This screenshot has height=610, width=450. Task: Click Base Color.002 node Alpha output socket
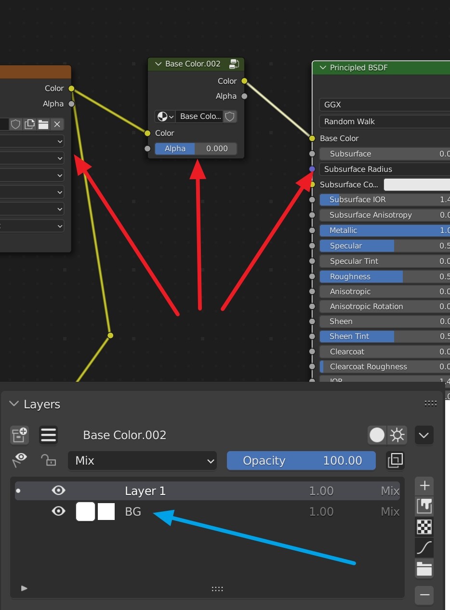244,96
